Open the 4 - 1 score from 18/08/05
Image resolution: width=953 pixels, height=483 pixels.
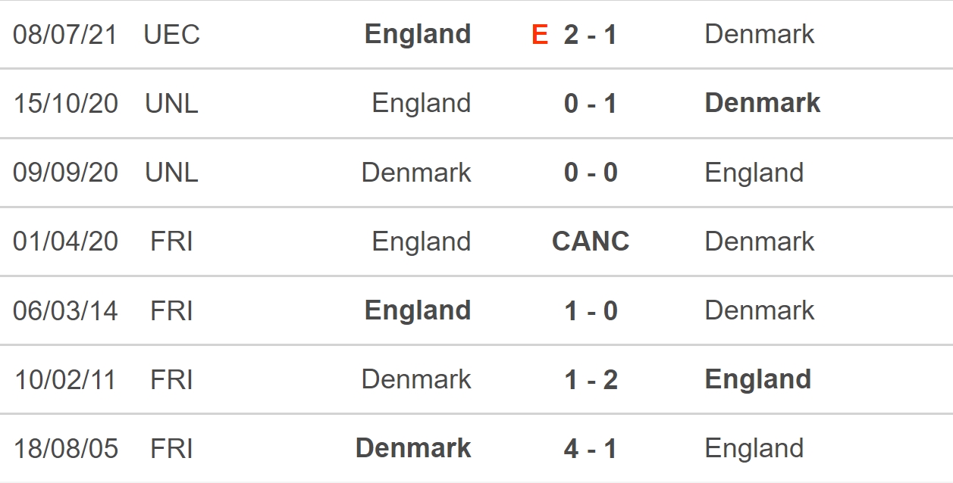tap(591, 449)
